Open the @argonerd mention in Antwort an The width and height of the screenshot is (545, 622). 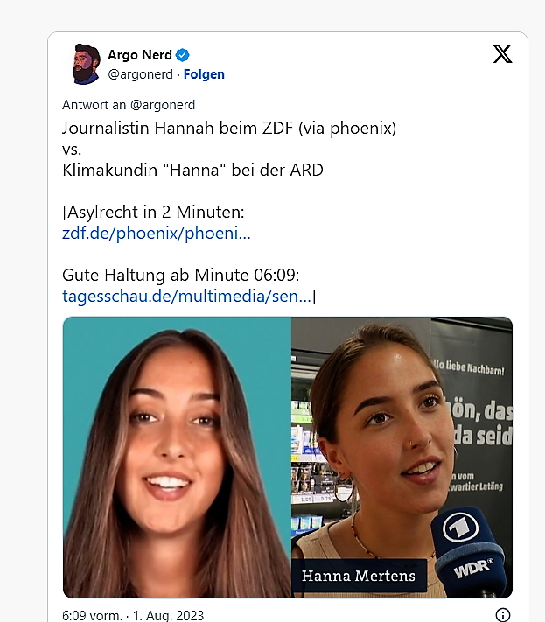(163, 105)
